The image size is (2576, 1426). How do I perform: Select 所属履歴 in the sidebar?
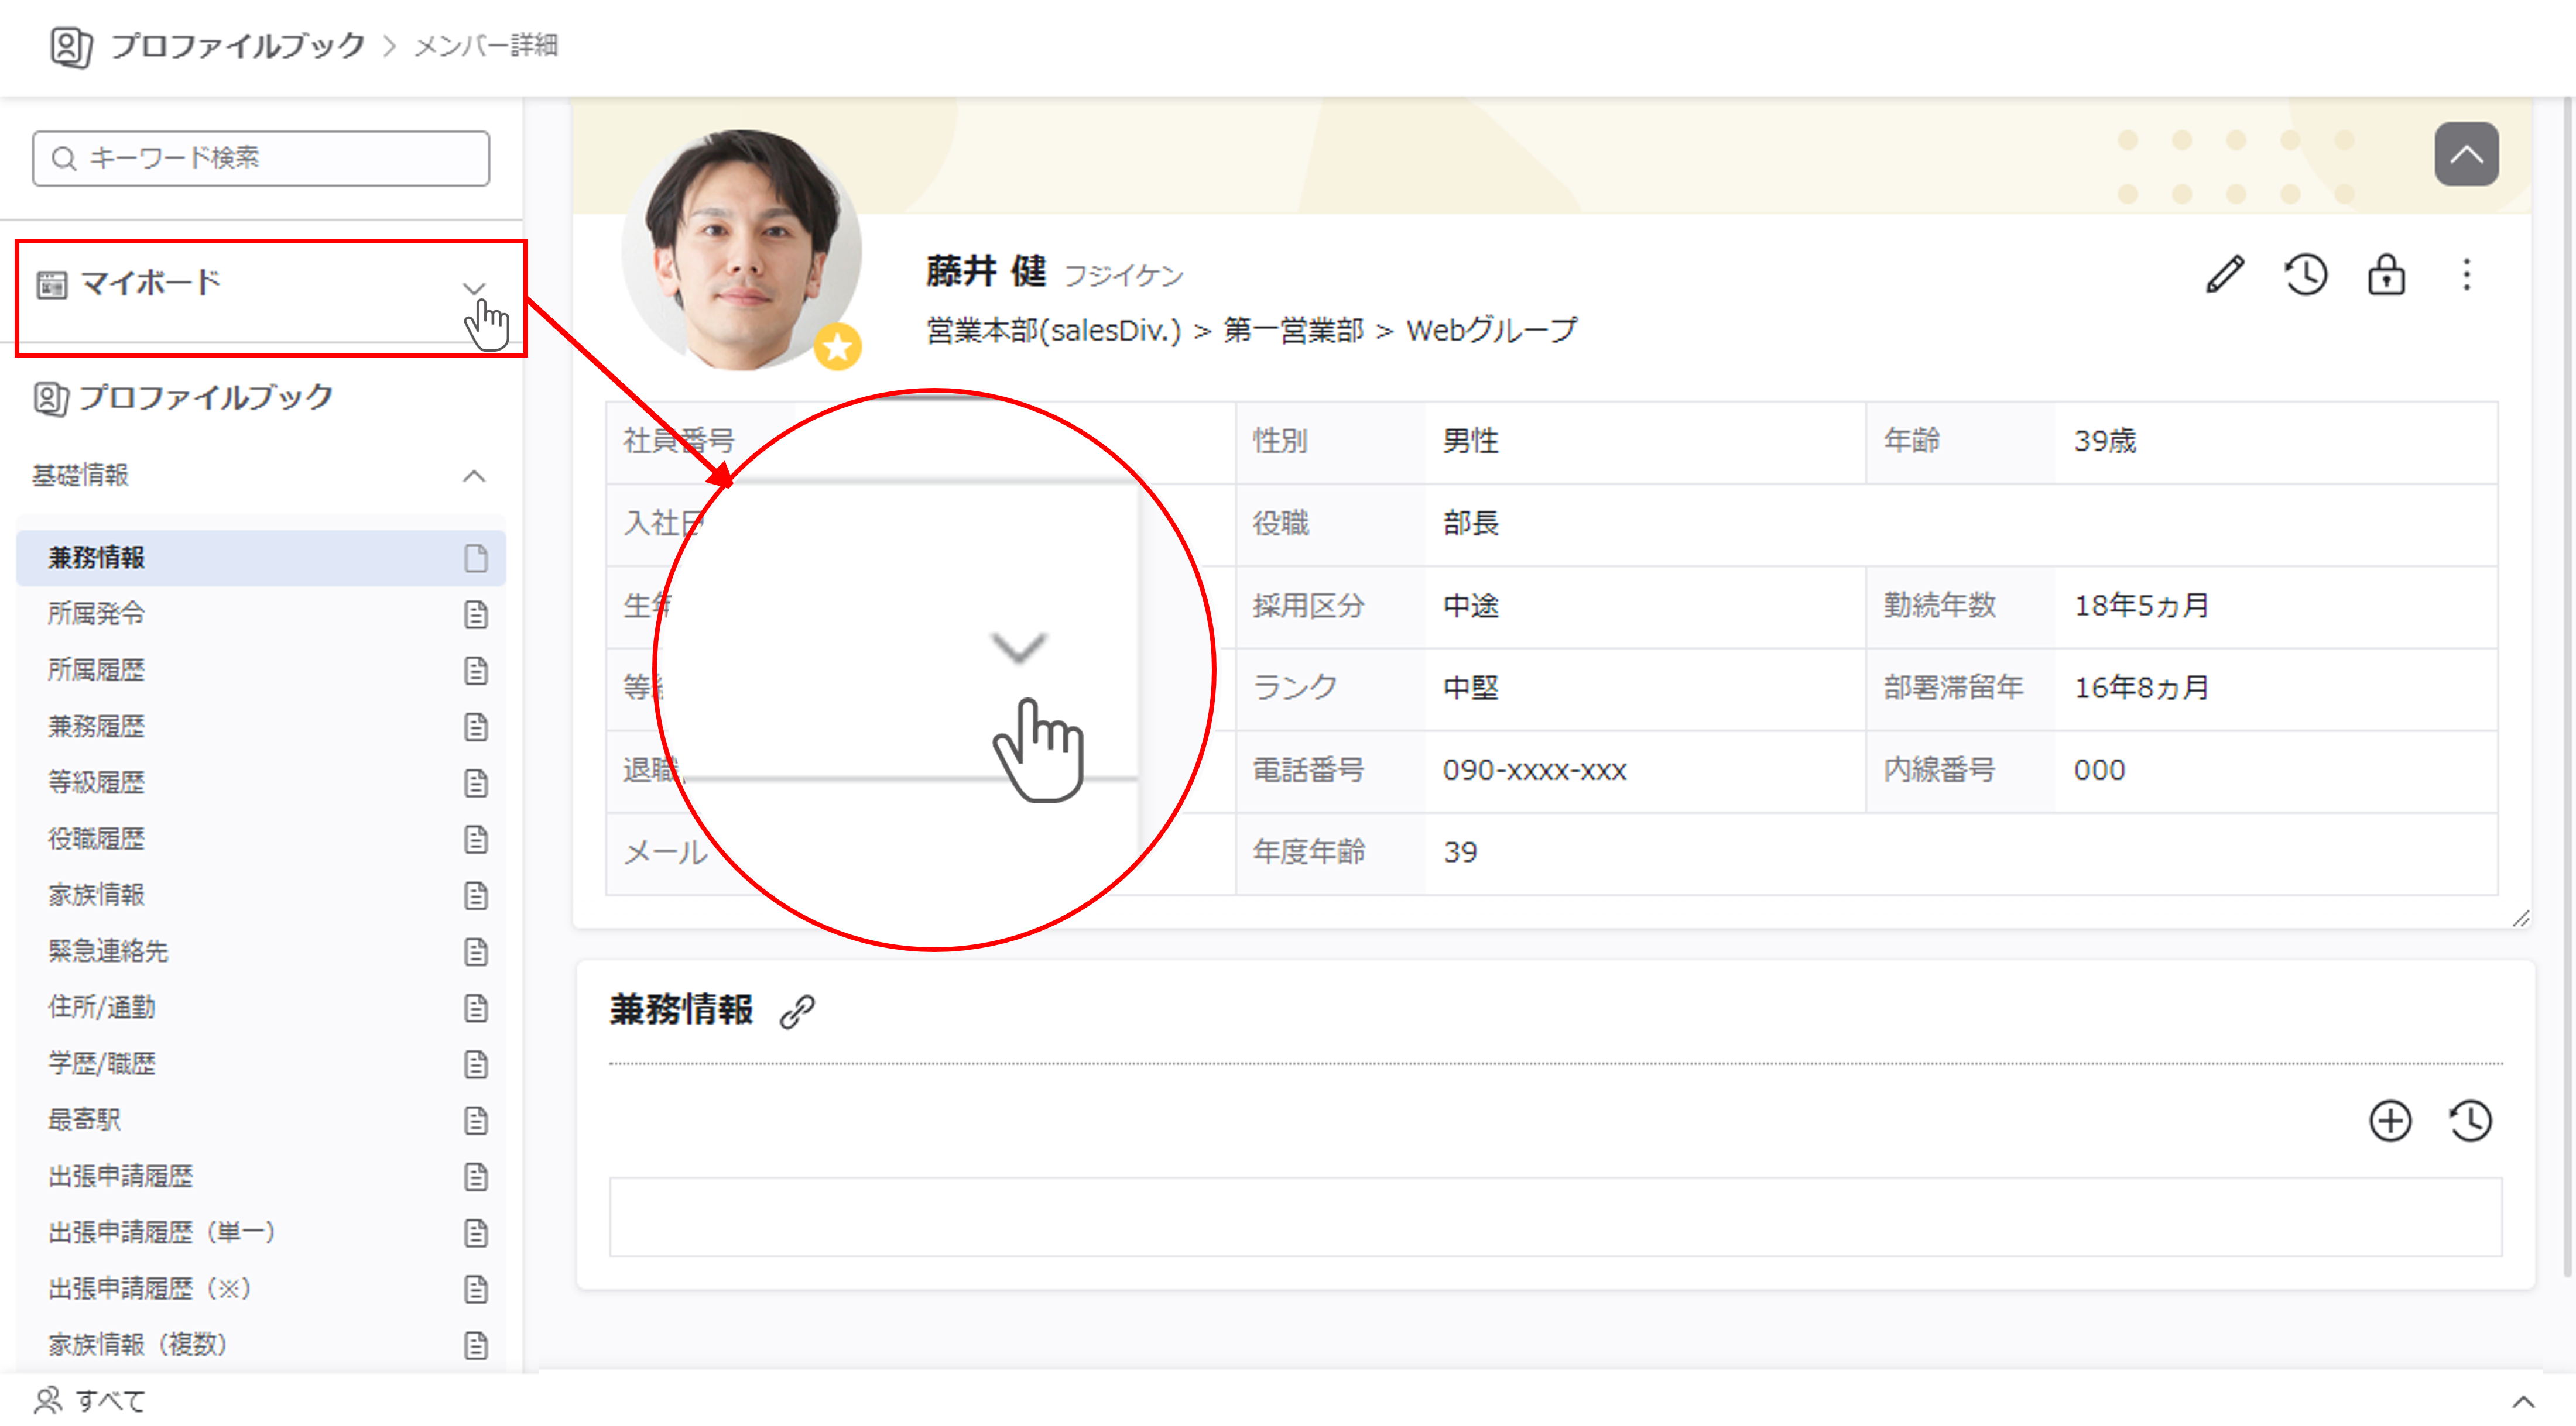[x=97, y=669]
